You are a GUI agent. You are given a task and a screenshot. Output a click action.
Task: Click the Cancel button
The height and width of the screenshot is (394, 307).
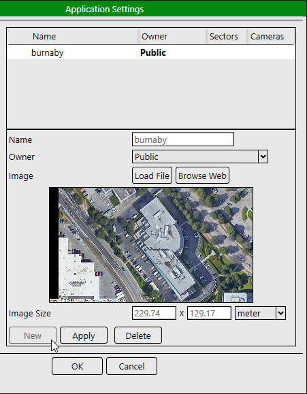132,366
